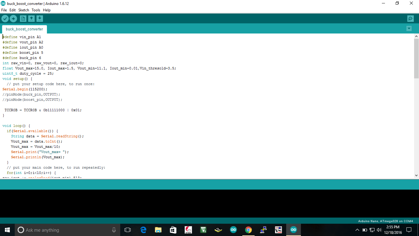Select the Arduino IDE icon on the taskbar

[x=294, y=230]
